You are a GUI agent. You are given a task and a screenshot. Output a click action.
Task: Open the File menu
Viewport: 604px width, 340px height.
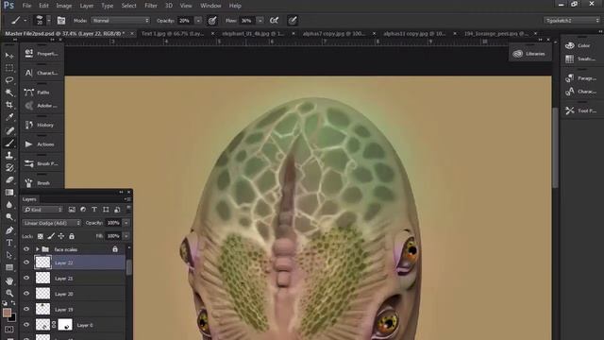[26, 6]
